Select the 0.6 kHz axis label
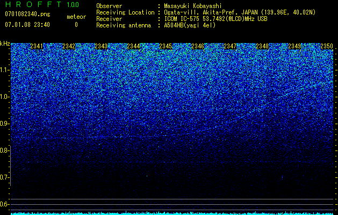Viewport: 338px width, 215px height. [x=4, y=204]
